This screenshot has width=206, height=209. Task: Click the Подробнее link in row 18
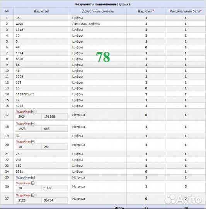point(23,124)
